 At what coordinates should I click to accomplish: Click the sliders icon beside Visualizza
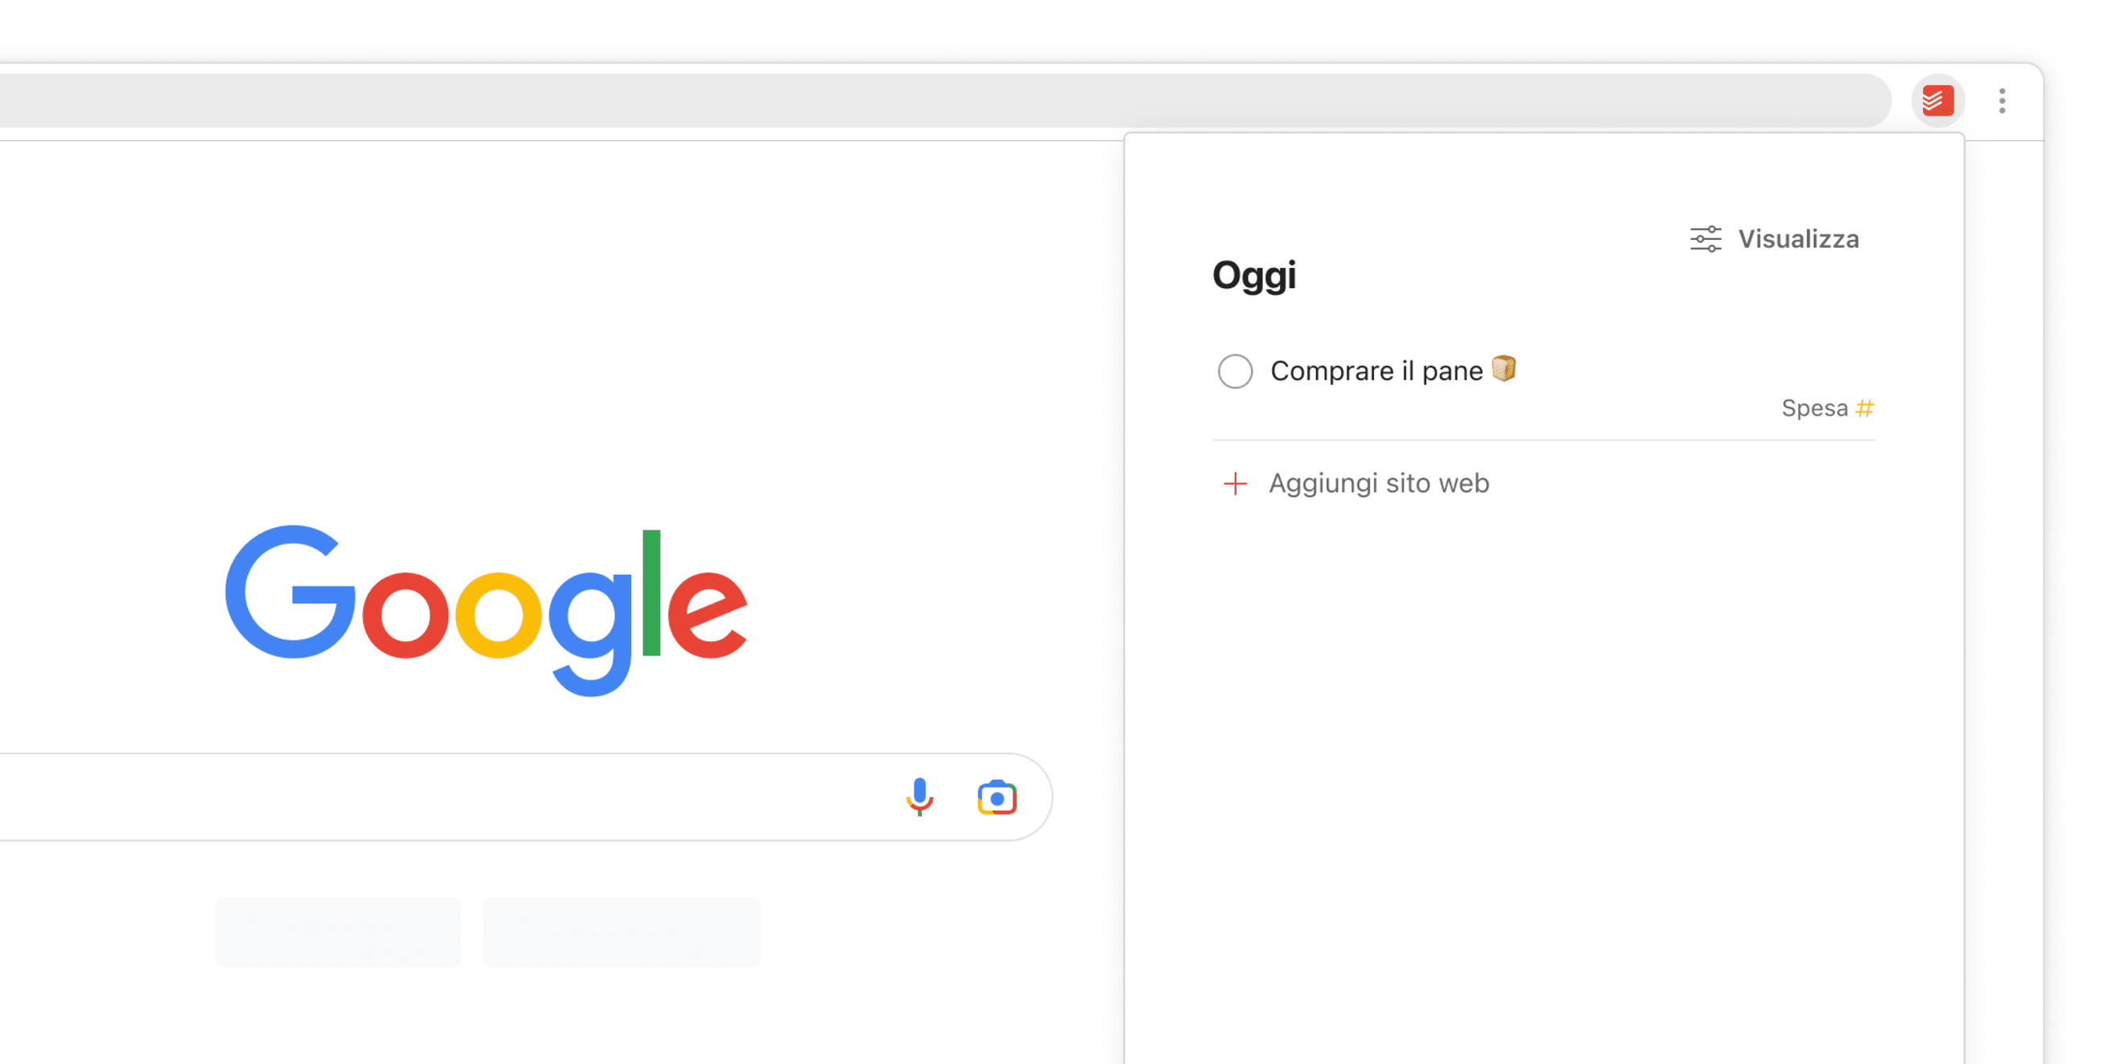(x=1706, y=239)
